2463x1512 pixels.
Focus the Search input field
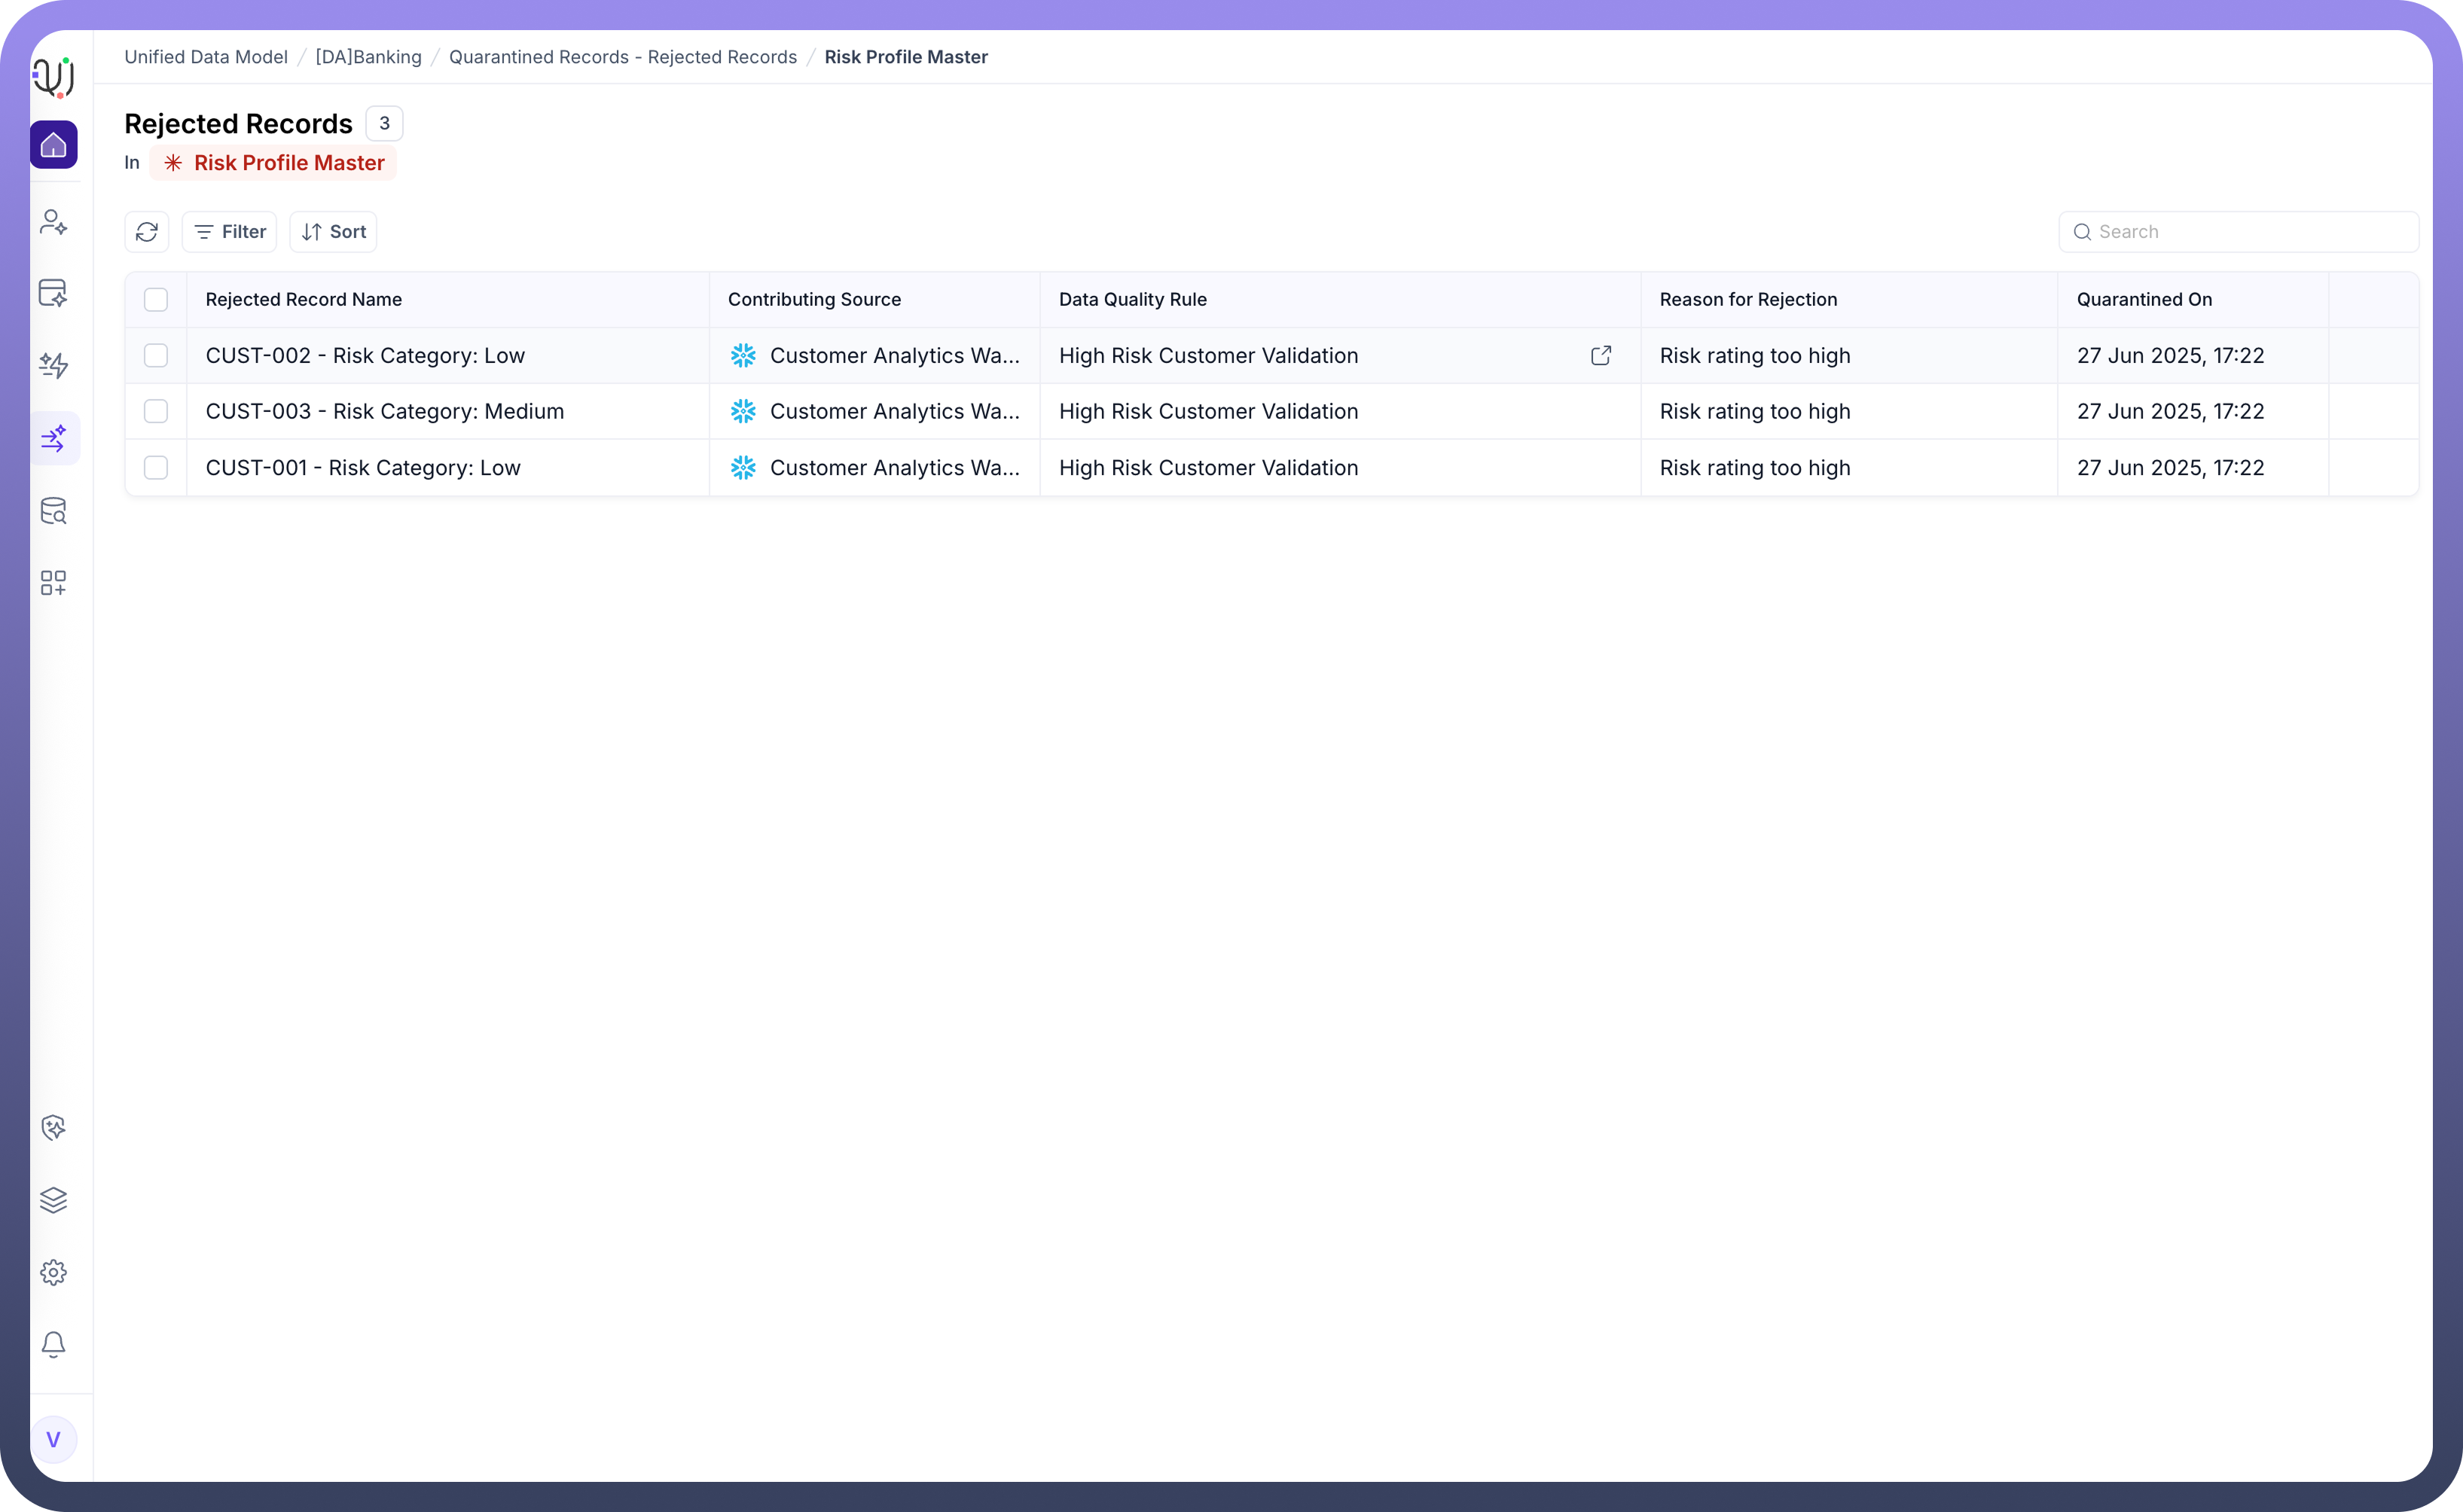2250,232
